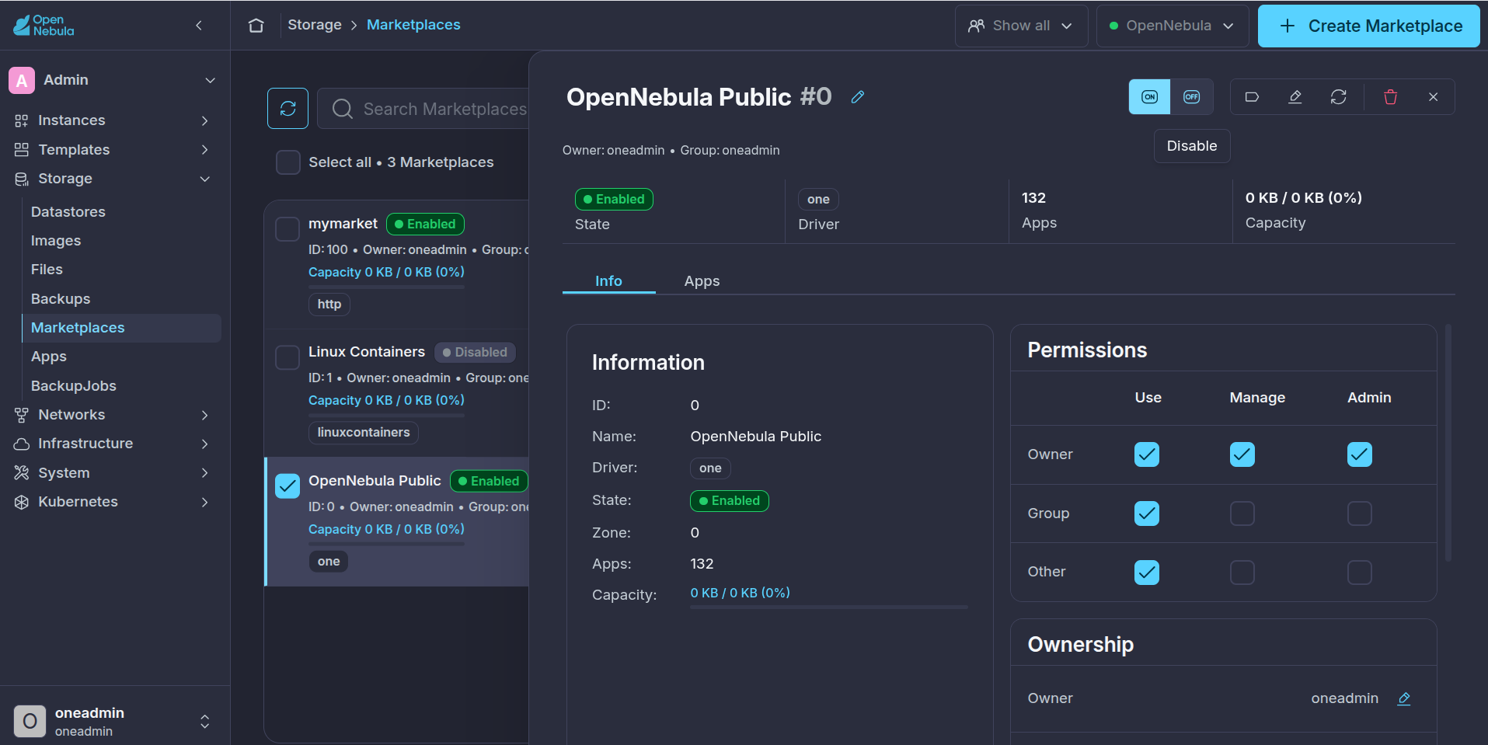Image resolution: width=1488 pixels, height=745 pixels.
Task: Click the Storage sidebar icon
Action: click(22, 179)
